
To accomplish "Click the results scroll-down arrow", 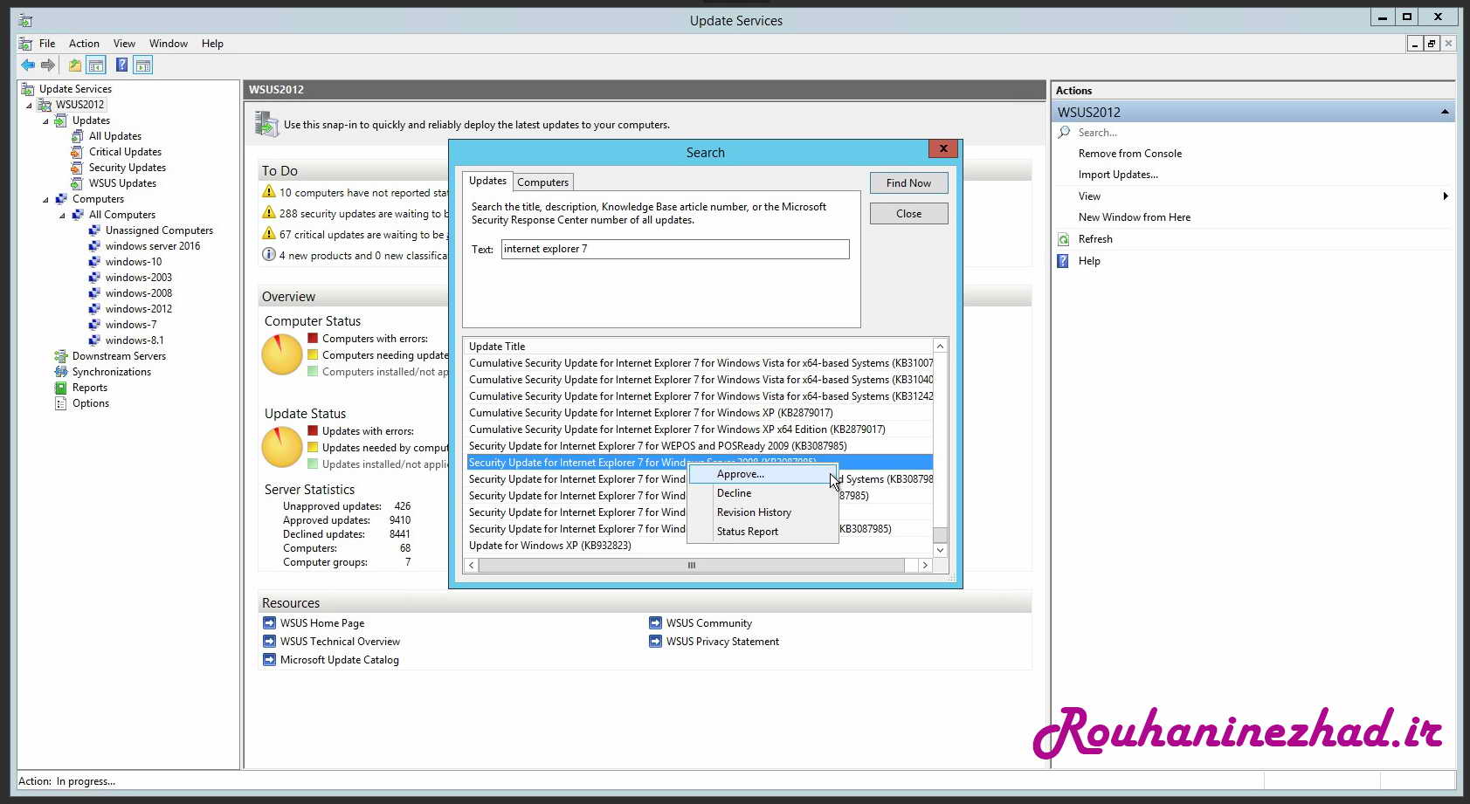I will point(940,550).
